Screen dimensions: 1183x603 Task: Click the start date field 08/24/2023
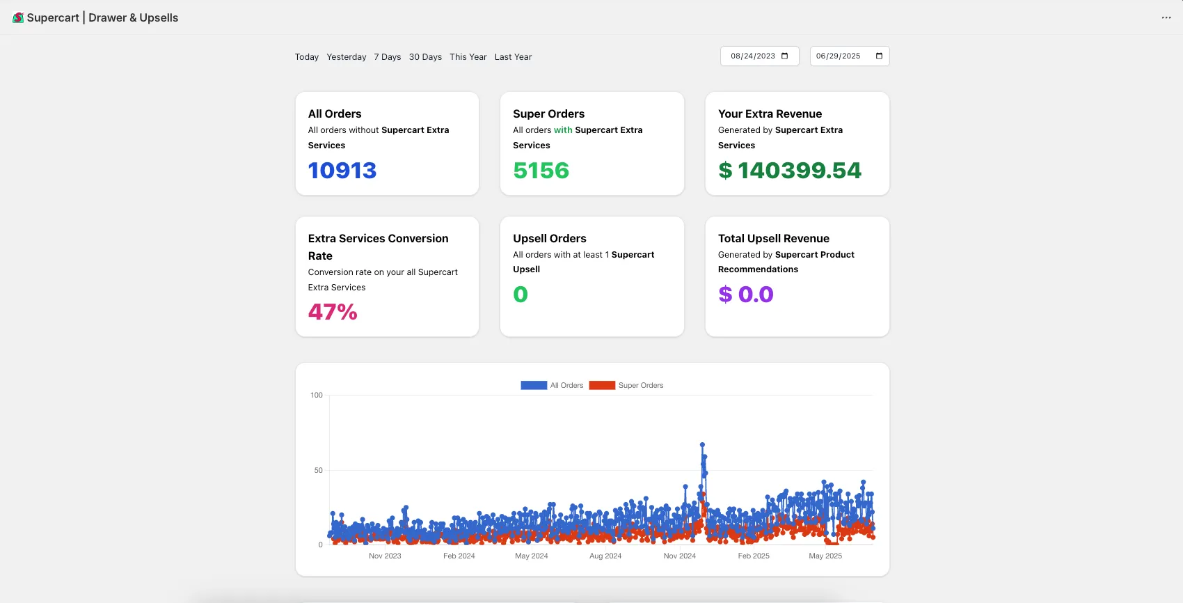pyautogui.click(x=759, y=56)
